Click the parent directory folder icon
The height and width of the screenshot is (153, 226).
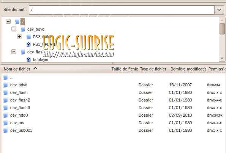[x=5, y=77]
